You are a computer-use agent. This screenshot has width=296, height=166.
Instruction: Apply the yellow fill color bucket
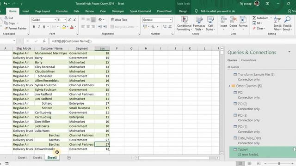click(64, 27)
